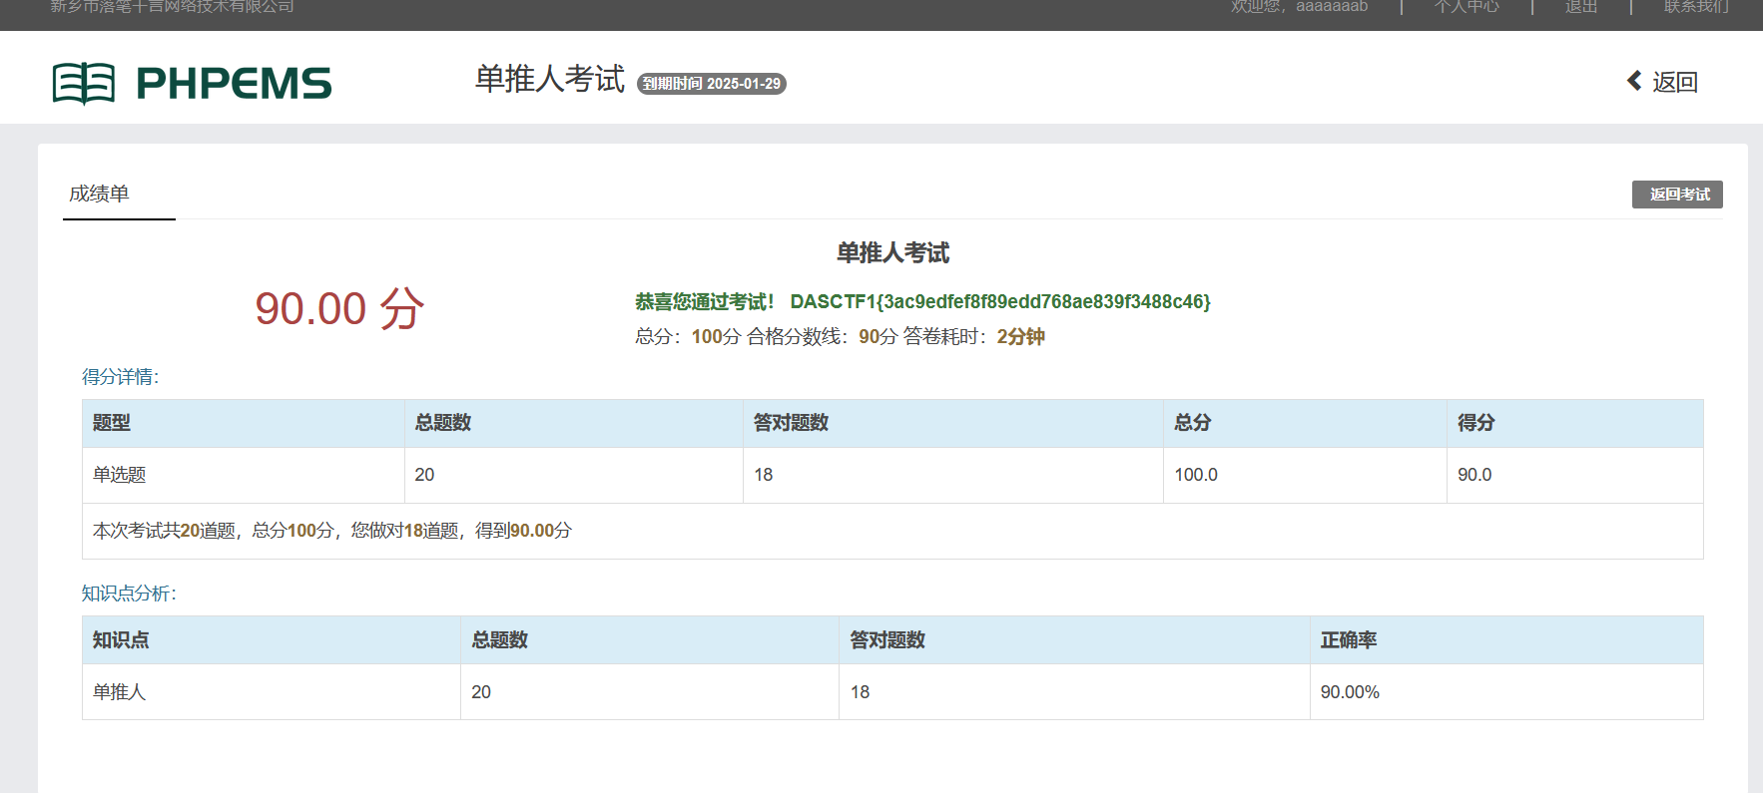
Task: Click the back chevron arrow icon
Action: point(1634,81)
